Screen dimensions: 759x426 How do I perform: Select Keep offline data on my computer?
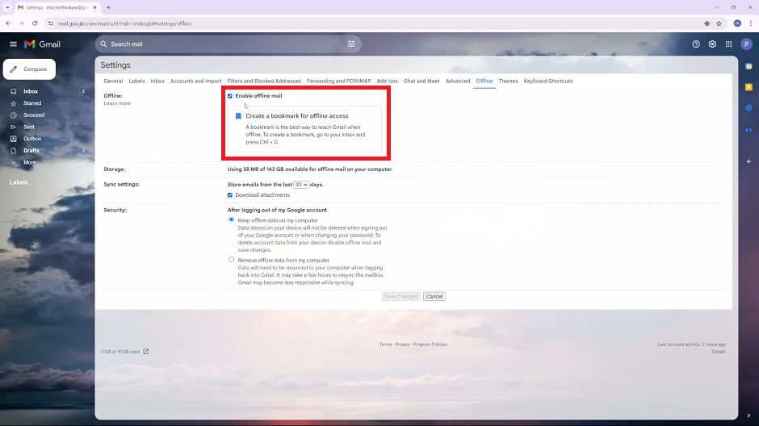click(x=232, y=219)
